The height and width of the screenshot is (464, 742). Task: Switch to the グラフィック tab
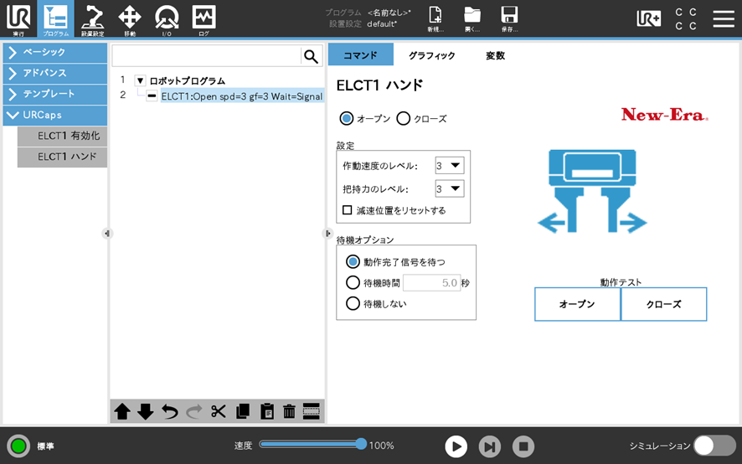pos(431,55)
